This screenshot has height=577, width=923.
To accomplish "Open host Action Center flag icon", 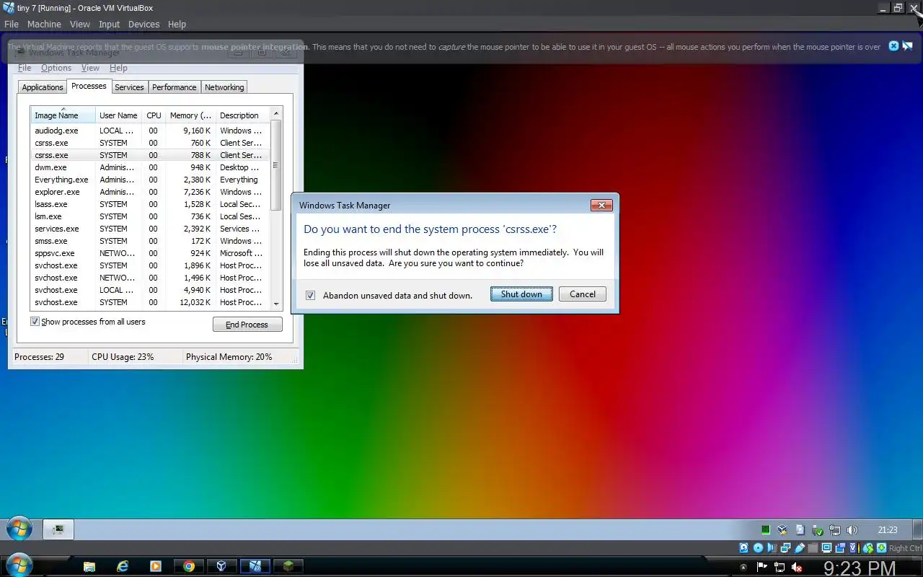I will pyautogui.click(x=762, y=567).
